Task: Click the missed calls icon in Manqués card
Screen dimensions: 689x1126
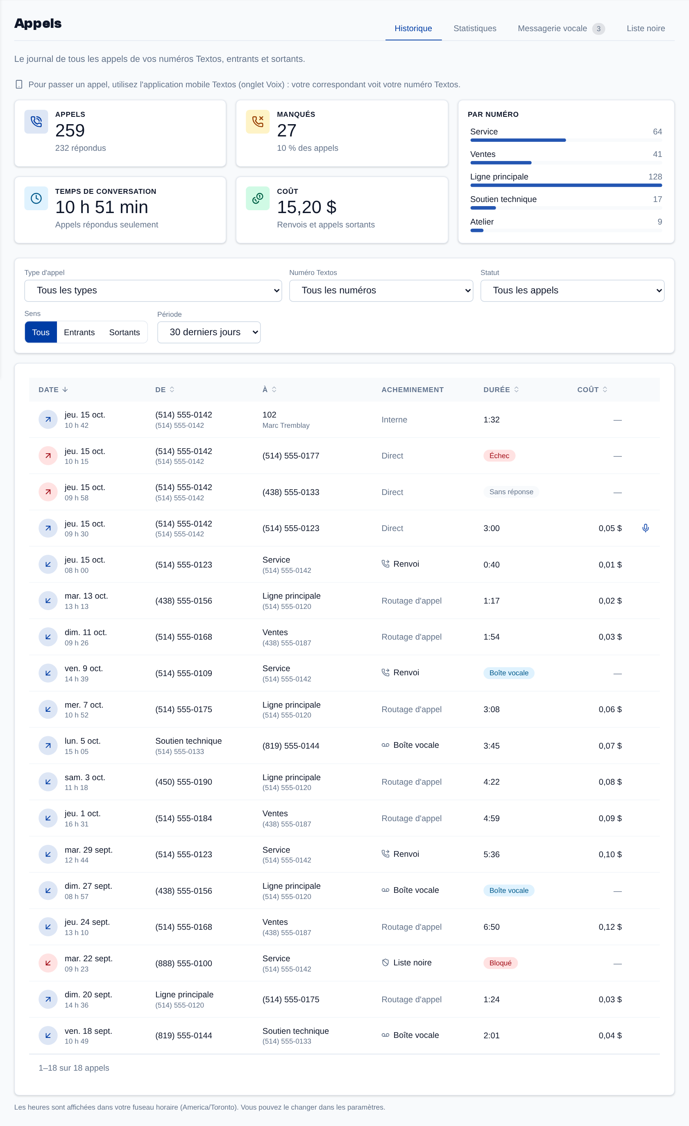Action: pyautogui.click(x=258, y=122)
